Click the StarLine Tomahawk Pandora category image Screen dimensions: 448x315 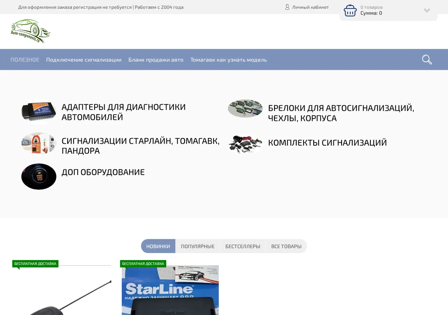point(39,143)
